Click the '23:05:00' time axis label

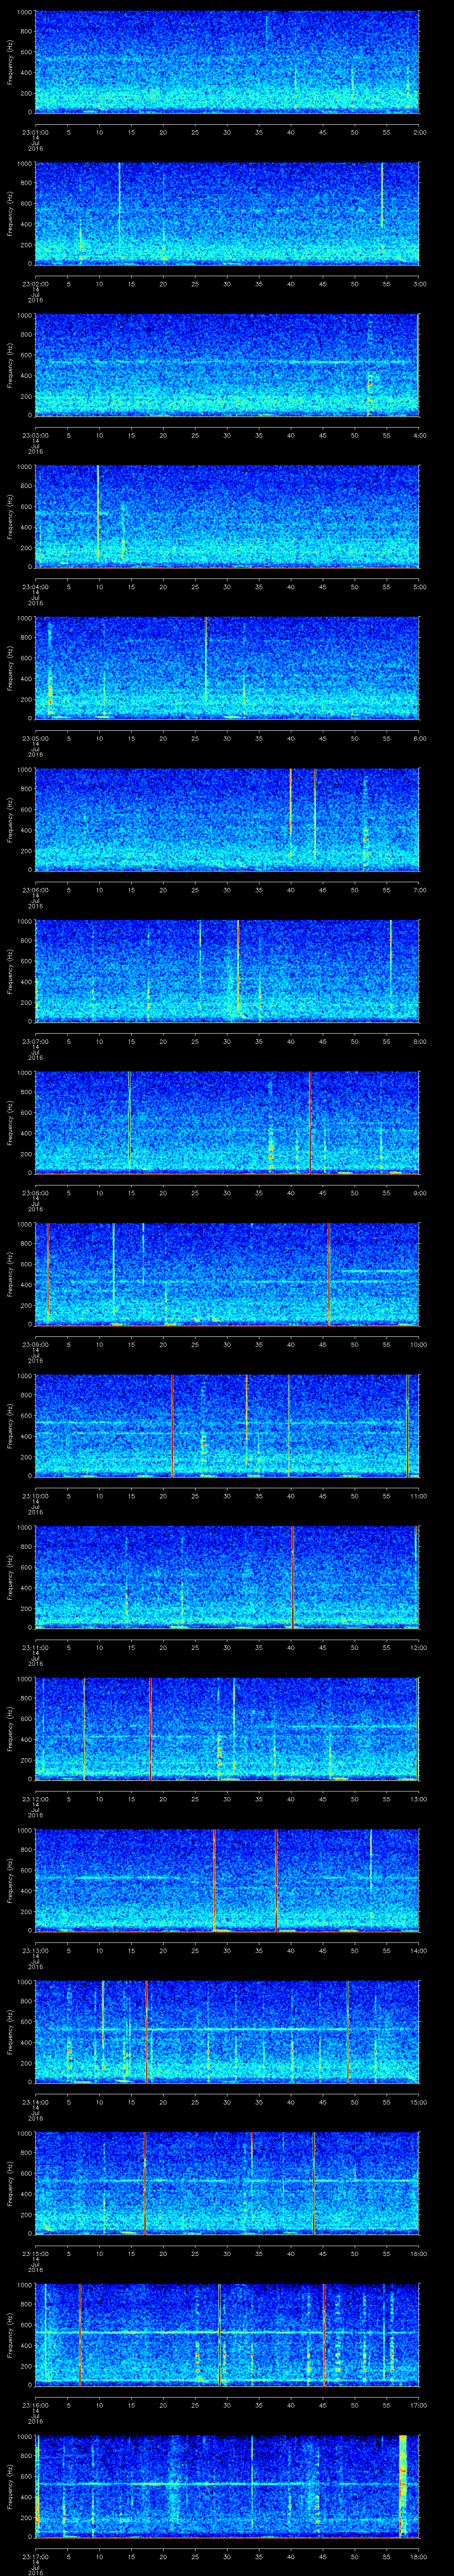tap(36, 738)
